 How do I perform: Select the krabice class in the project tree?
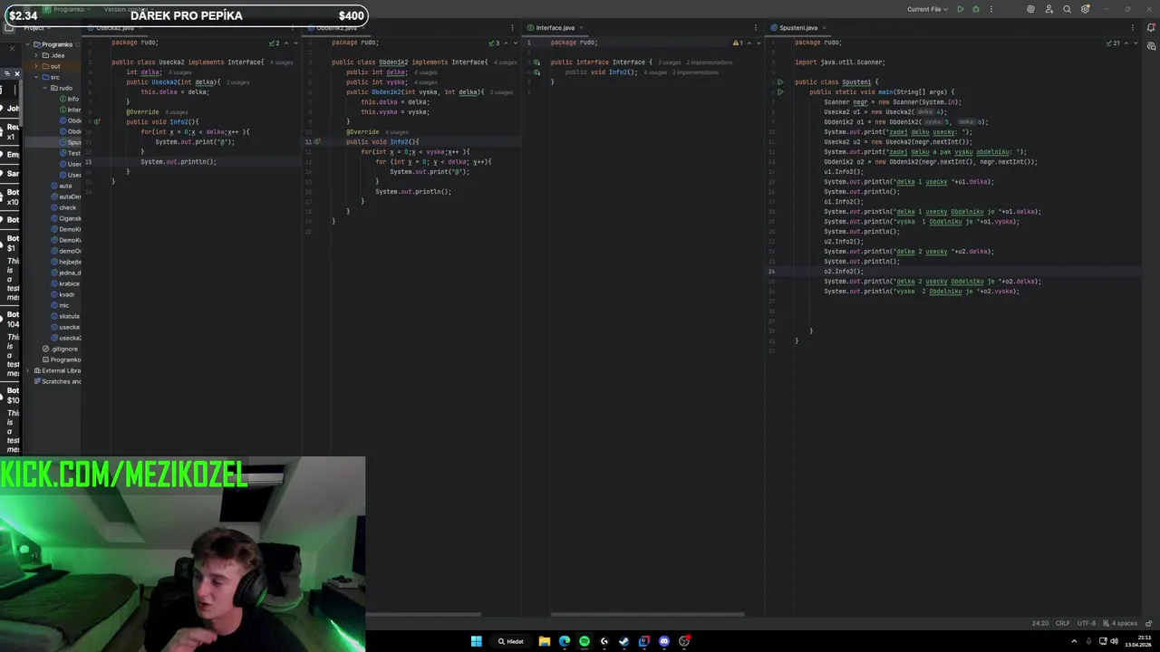[x=69, y=283]
